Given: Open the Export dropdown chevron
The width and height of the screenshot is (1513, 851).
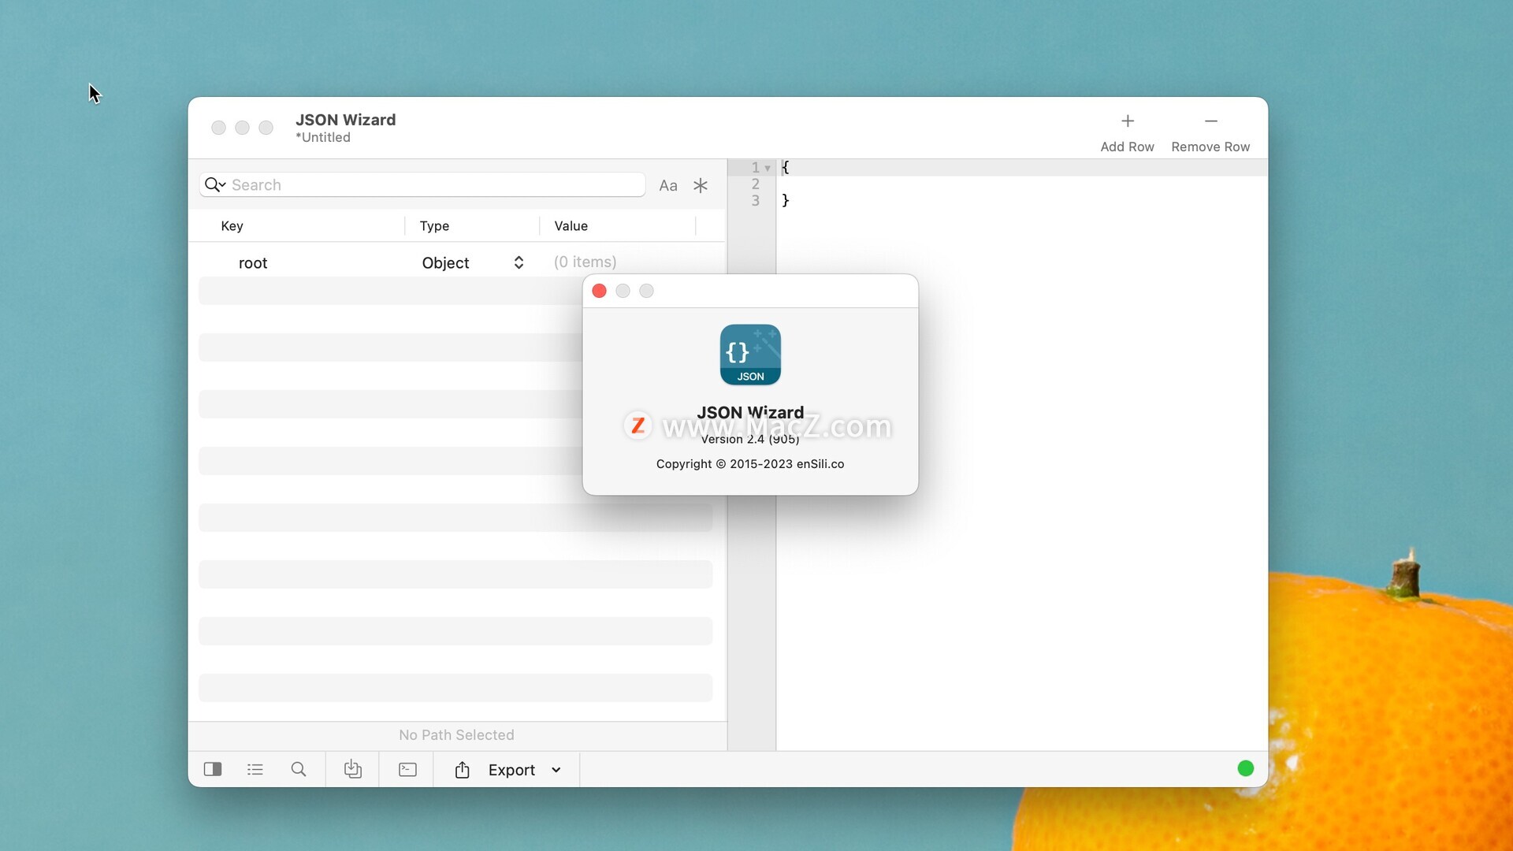Looking at the screenshot, I should [x=556, y=771].
